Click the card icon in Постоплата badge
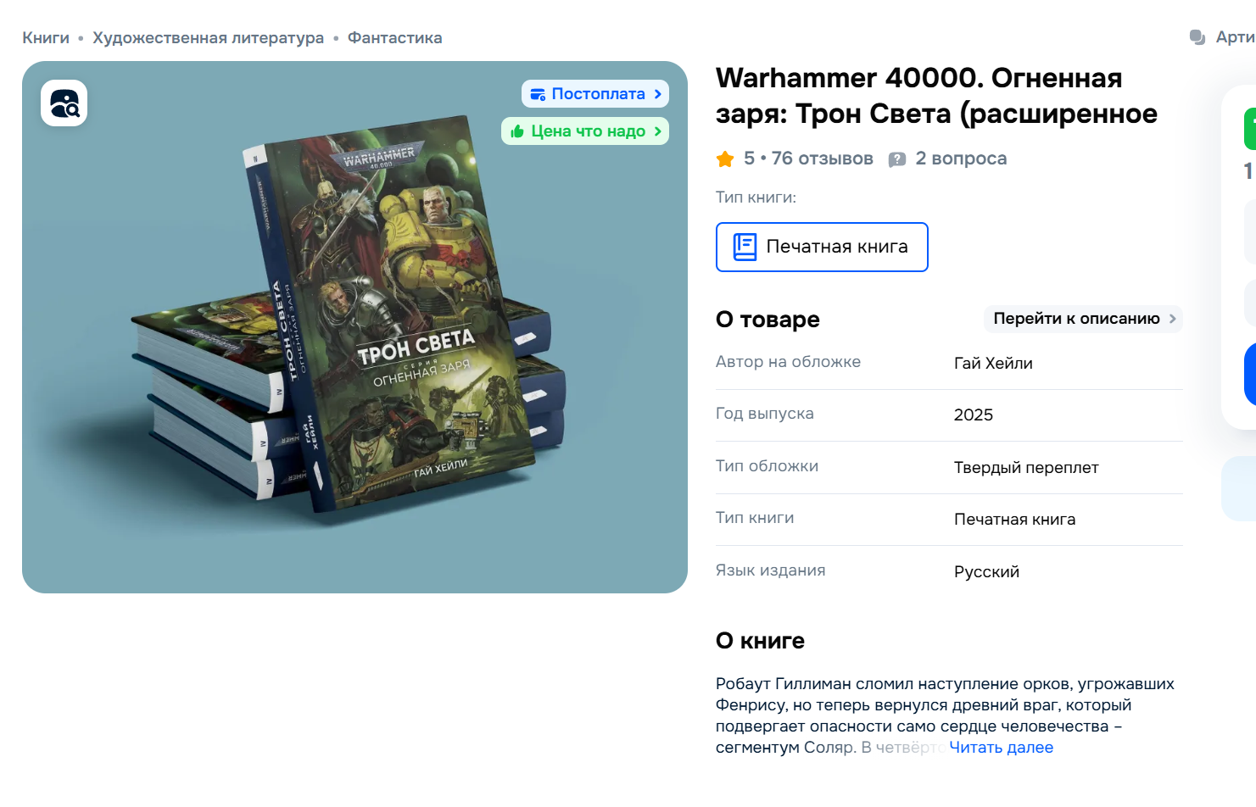Image resolution: width=1256 pixels, height=807 pixels. point(538,94)
